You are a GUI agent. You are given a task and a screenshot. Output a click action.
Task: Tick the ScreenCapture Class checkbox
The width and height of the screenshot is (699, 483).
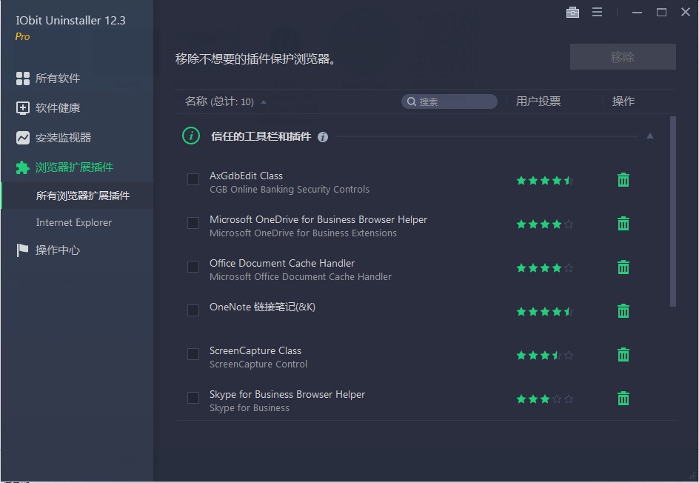point(193,354)
